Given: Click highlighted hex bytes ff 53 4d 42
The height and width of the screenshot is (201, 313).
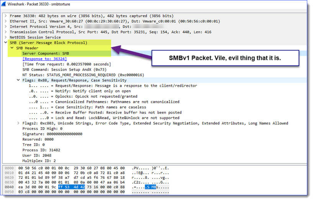Looking at the screenshot, I should click(72, 187).
